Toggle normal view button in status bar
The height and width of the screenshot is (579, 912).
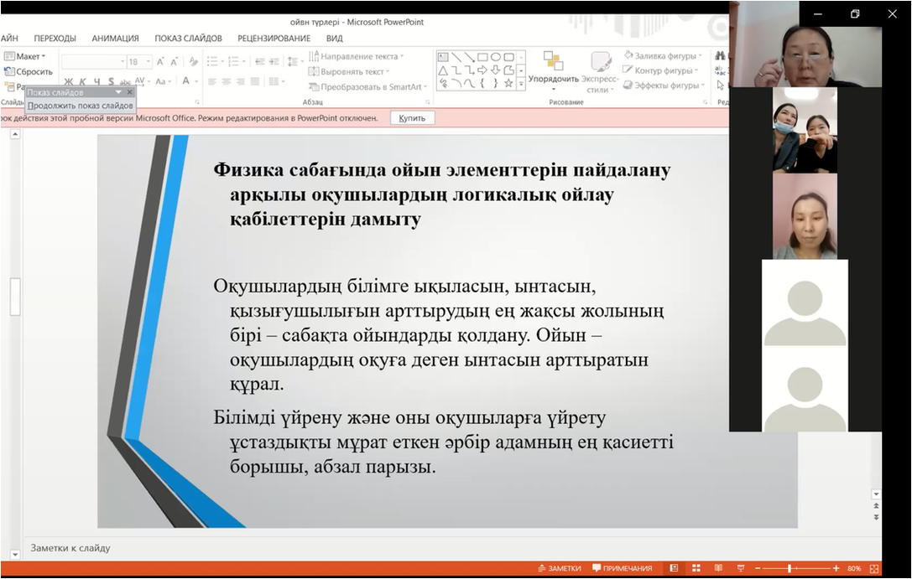click(x=674, y=568)
